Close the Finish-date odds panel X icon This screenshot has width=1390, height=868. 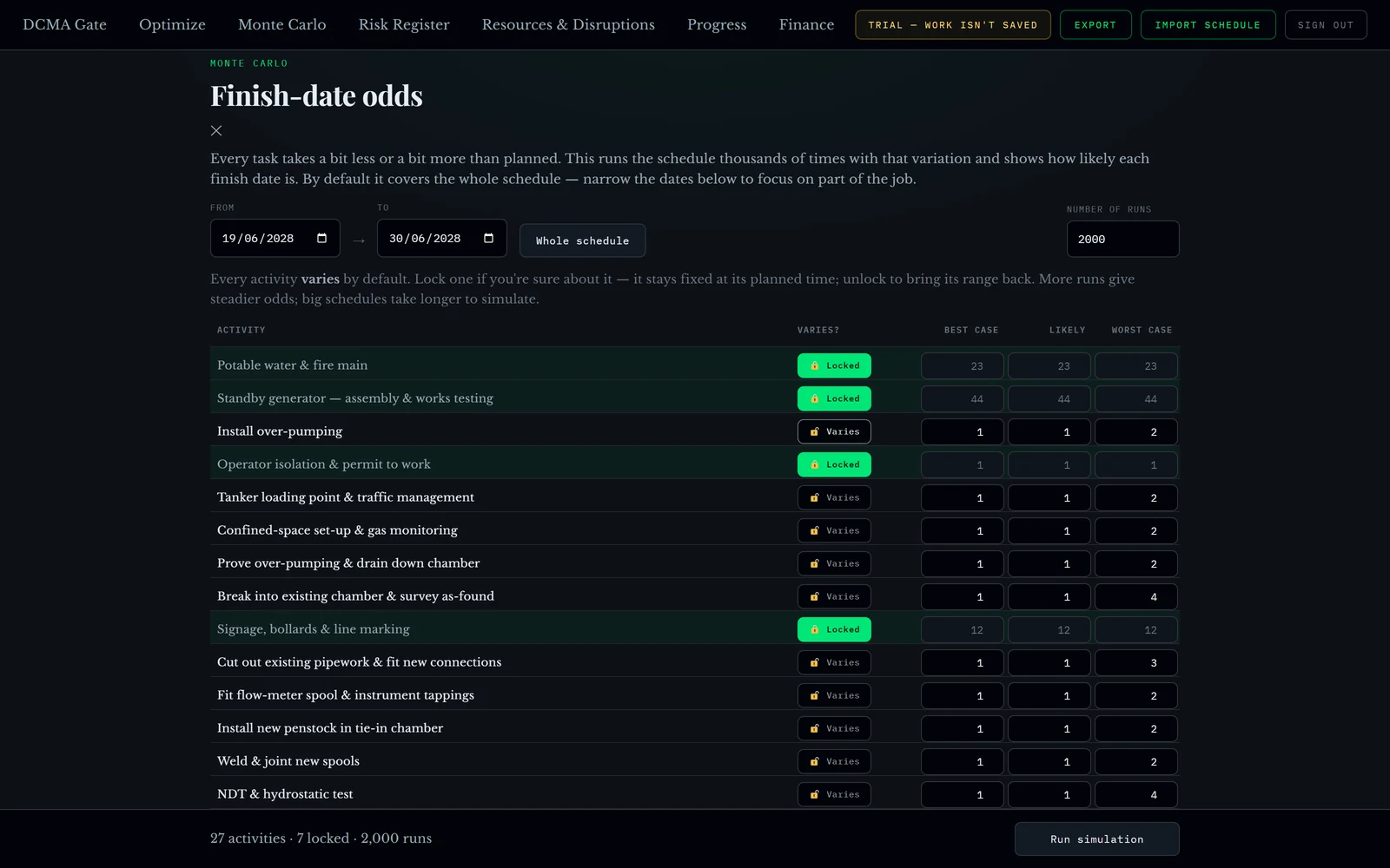216,131
